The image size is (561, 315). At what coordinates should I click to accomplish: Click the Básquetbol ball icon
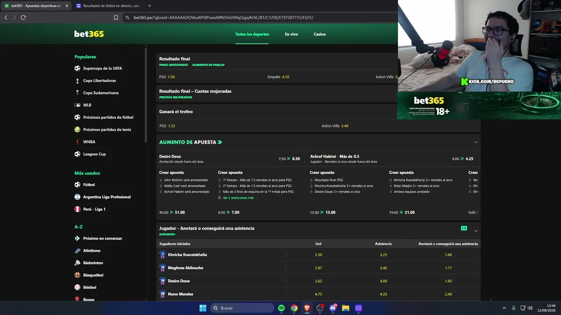click(77, 275)
